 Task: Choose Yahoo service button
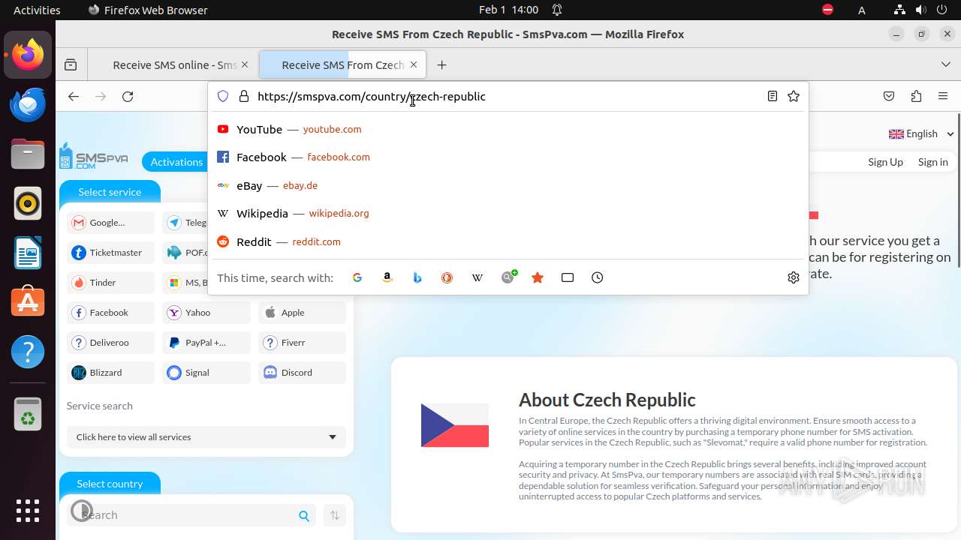[x=206, y=313]
